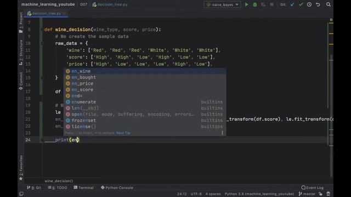Change UTF-8 file encoding

click(196, 194)
